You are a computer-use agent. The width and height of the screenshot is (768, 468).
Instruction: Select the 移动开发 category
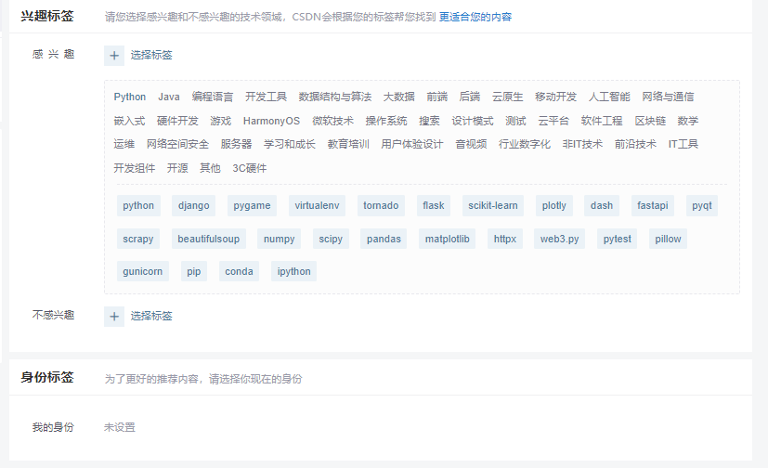(556, 97)
